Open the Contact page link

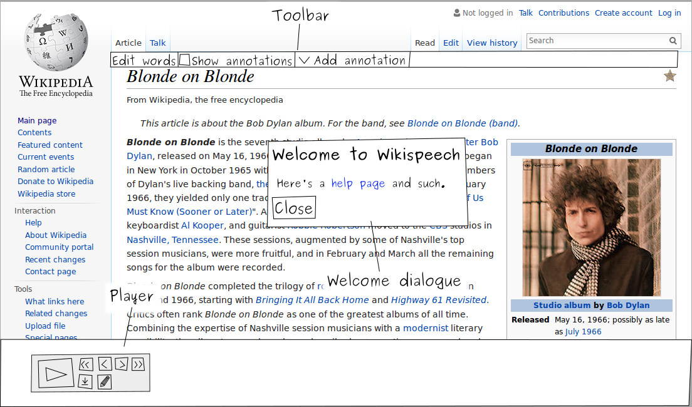coord(50,271)
